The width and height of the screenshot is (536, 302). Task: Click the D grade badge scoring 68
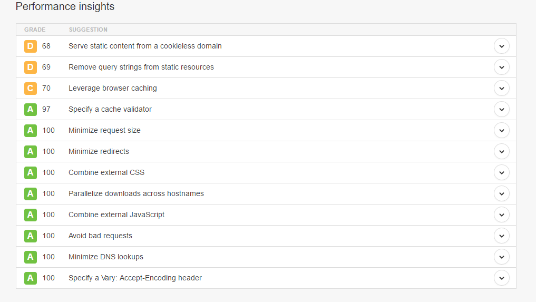coord(31,46)
